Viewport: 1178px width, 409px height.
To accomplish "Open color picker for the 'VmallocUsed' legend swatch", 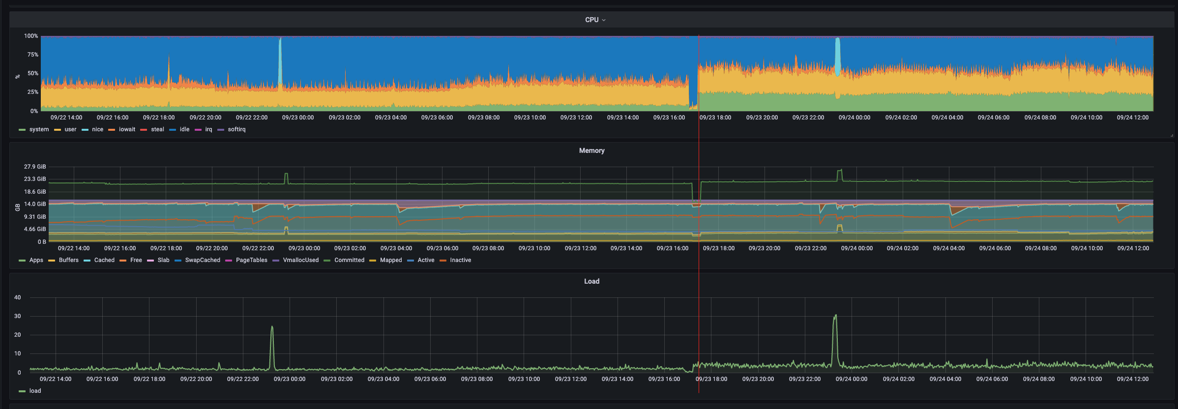I will tap(276, 261).
